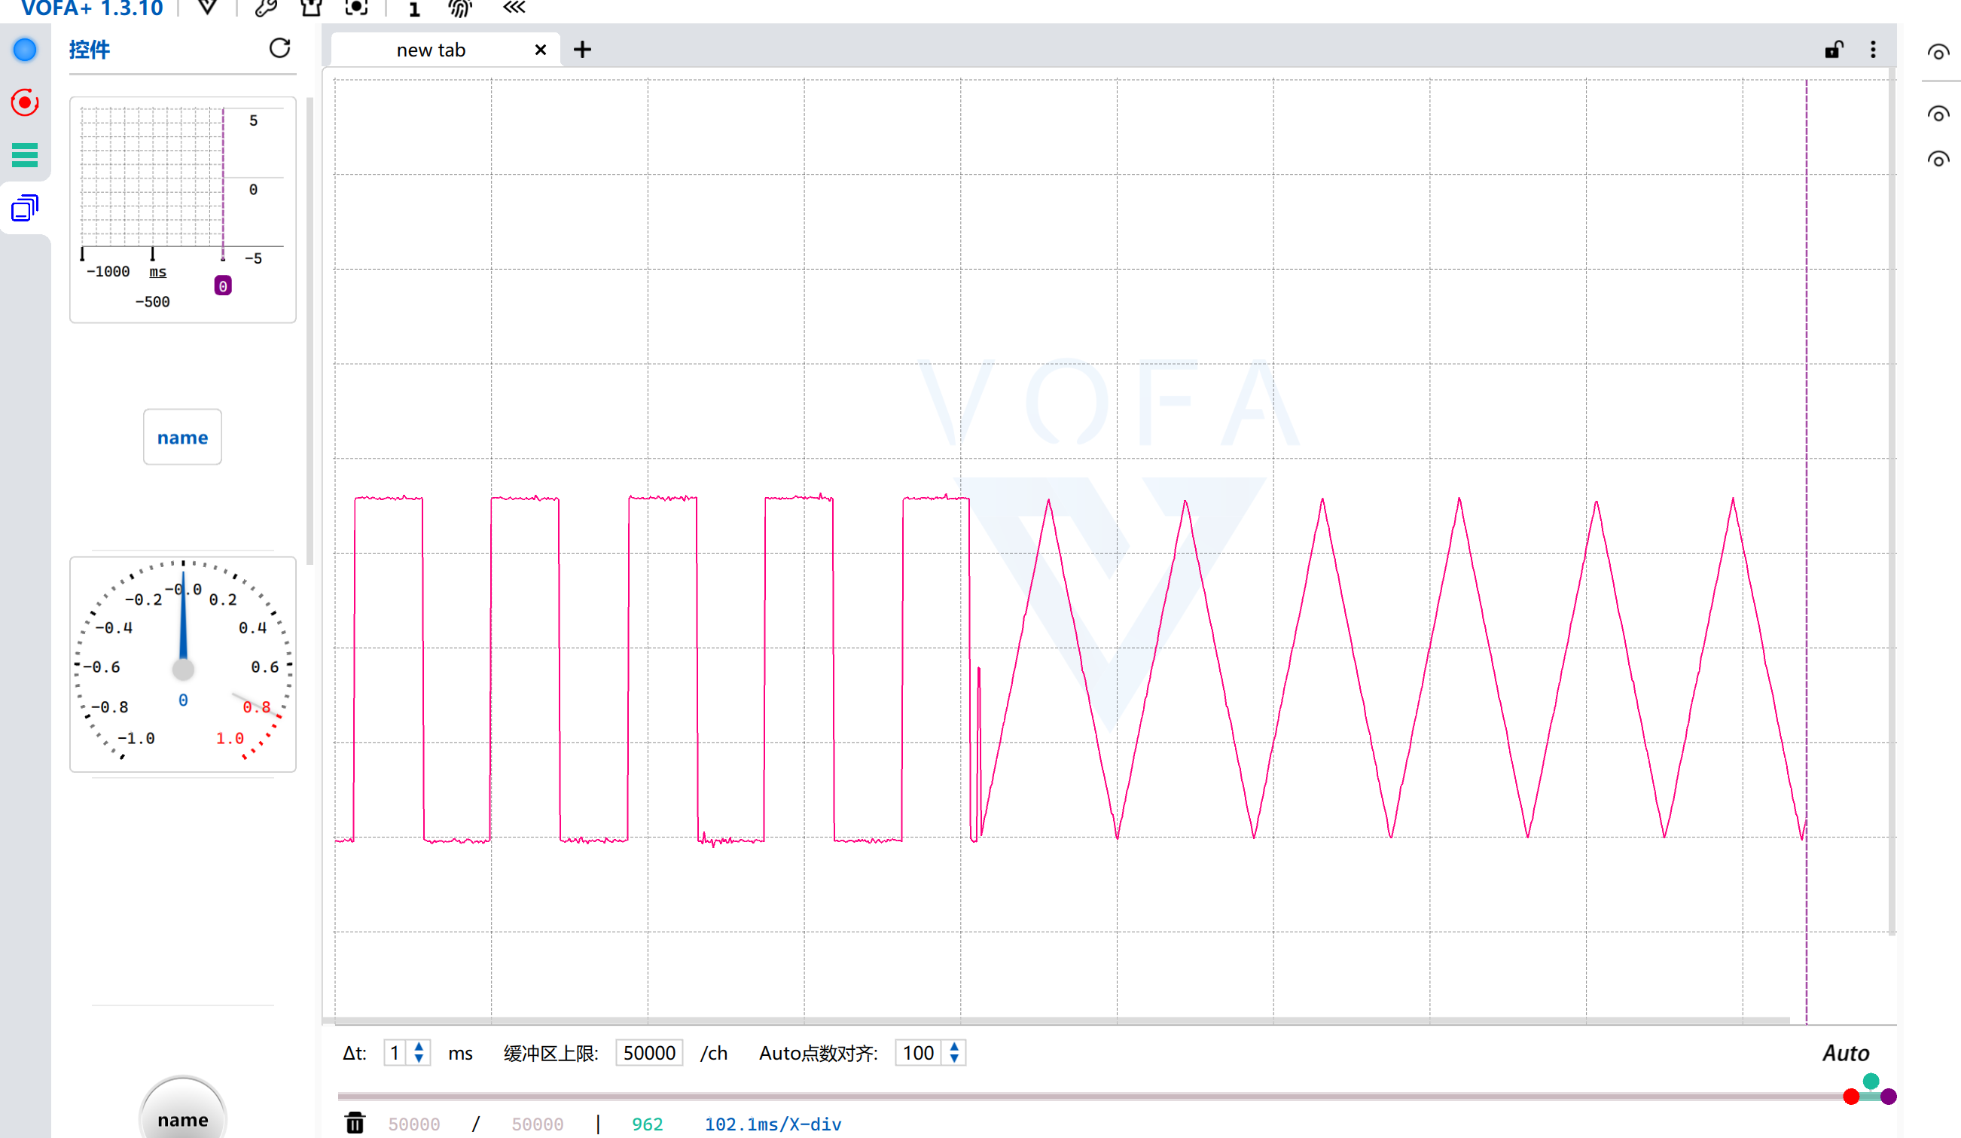Toggle the blue connection circle in the sidebar
Image resolution: width=1961 pixels, height=1138 pixels.
pos(24,49)
